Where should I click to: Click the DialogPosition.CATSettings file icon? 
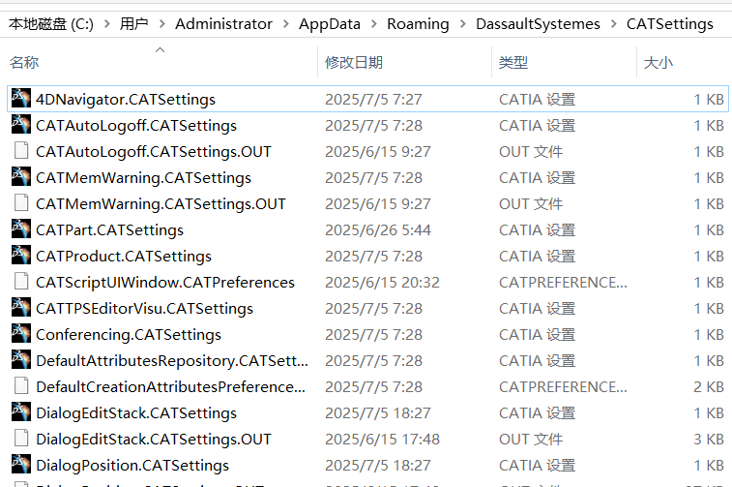[20, 465]
